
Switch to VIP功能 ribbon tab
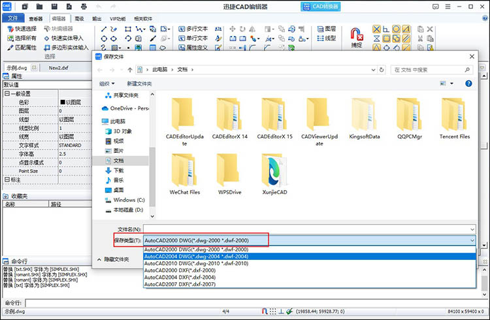coord(118,19)
